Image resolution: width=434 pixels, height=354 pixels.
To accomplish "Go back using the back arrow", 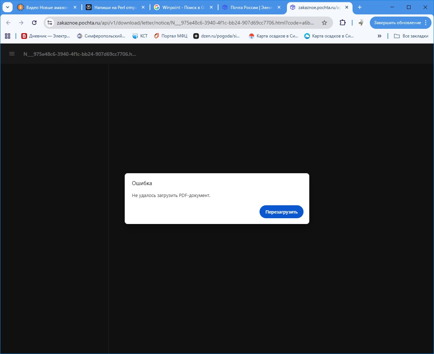I will coord(8,23).
